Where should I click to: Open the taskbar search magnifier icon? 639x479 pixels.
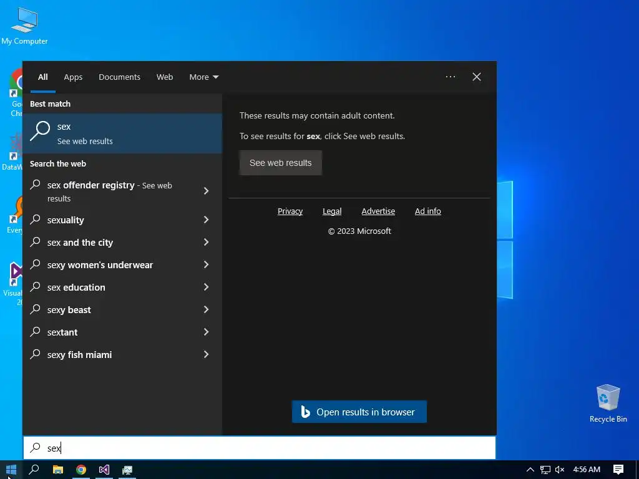[34, 470]
